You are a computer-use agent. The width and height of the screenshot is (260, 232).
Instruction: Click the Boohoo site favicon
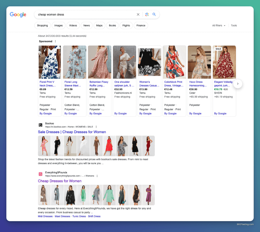40,125
